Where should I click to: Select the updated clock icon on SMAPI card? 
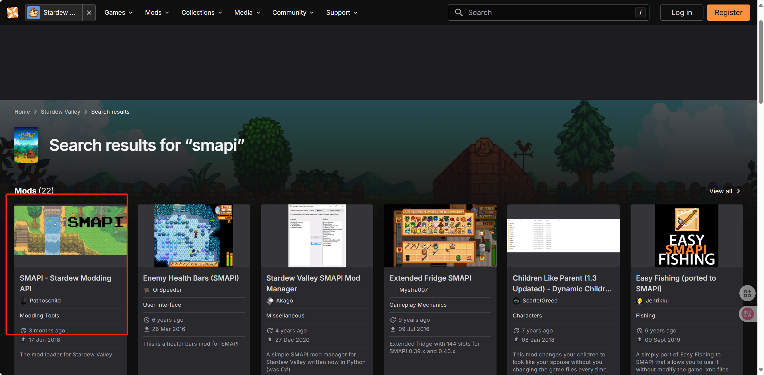coord(23,331)
